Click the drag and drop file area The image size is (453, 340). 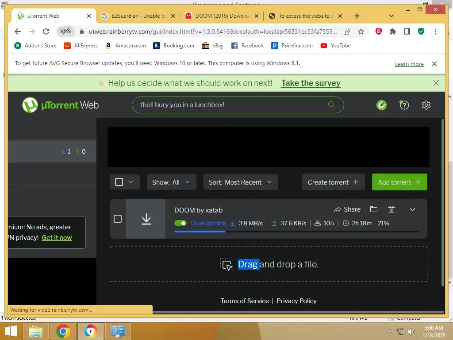click(269, 264)
